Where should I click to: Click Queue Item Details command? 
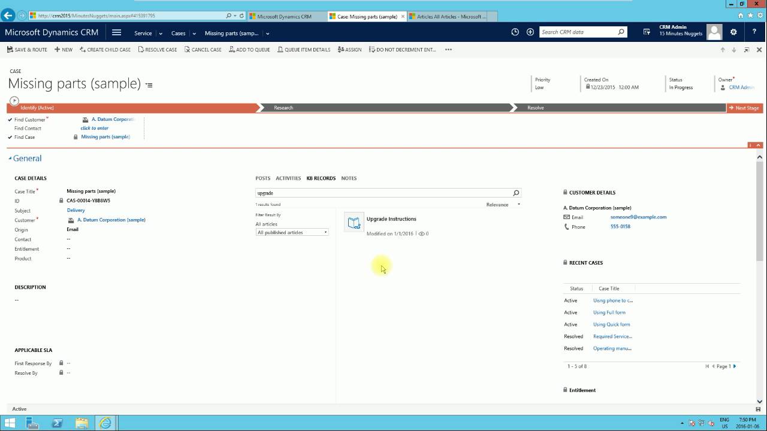coord(304,50)
